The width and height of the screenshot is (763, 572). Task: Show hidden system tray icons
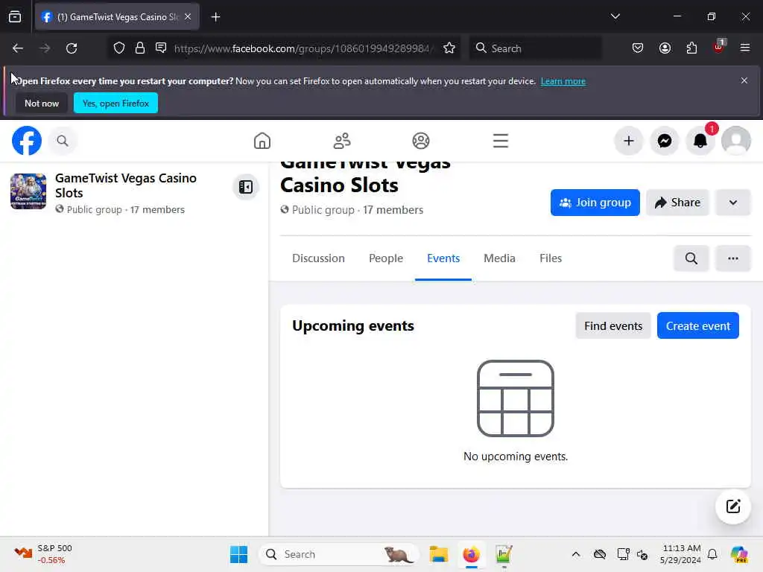[x=576, y=554]
